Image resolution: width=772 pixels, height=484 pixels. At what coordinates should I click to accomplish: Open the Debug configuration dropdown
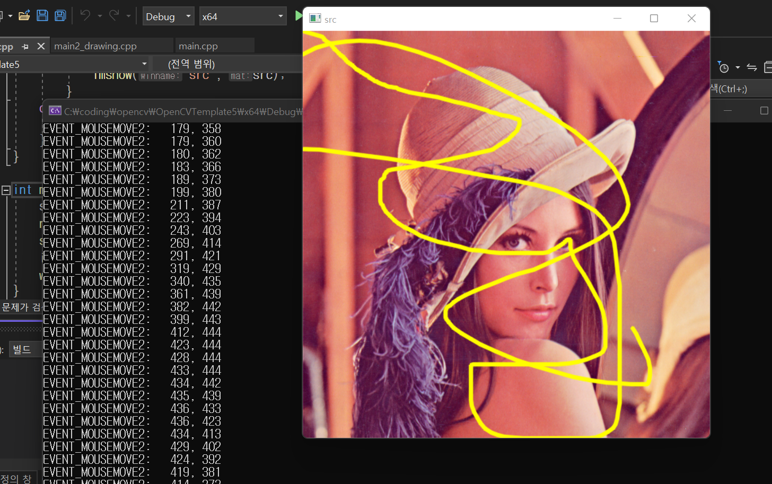[x=168, y=16]
